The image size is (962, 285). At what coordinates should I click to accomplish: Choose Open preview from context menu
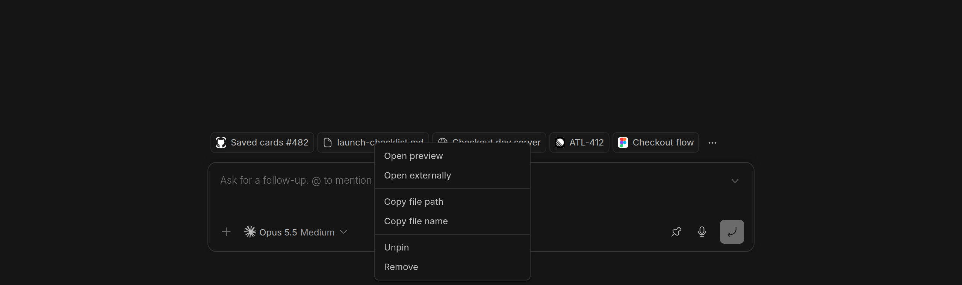click(452, 156)
